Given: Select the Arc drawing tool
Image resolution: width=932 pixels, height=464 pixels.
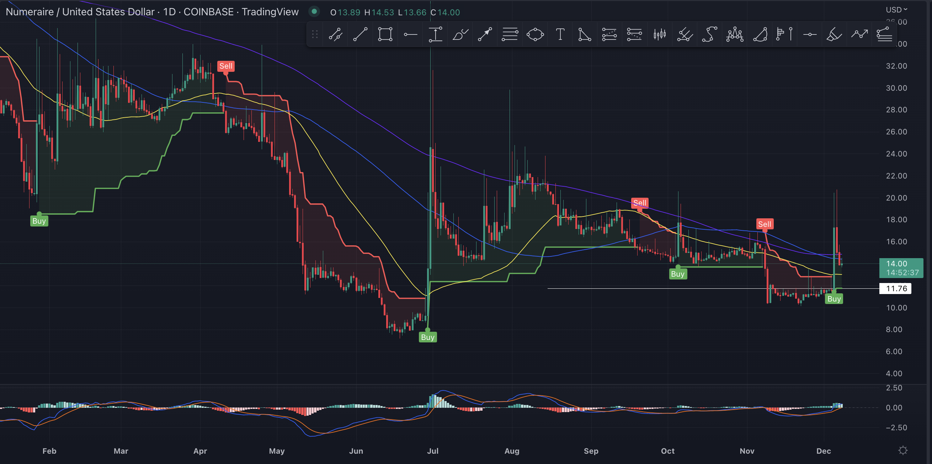Looking at the screenshot, I should coord(760,34).
